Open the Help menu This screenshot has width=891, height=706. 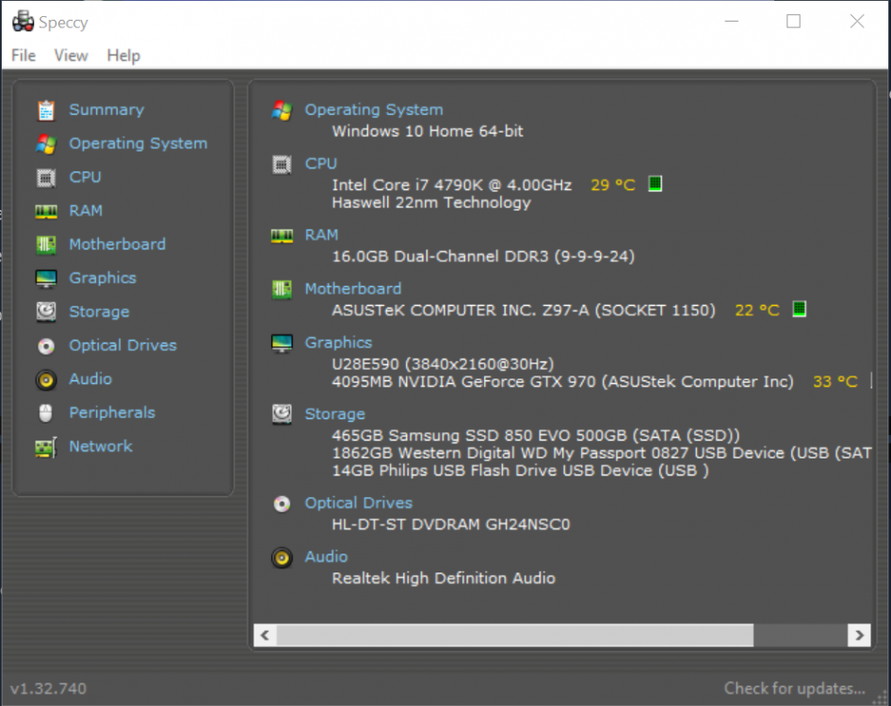coord(123,56)
